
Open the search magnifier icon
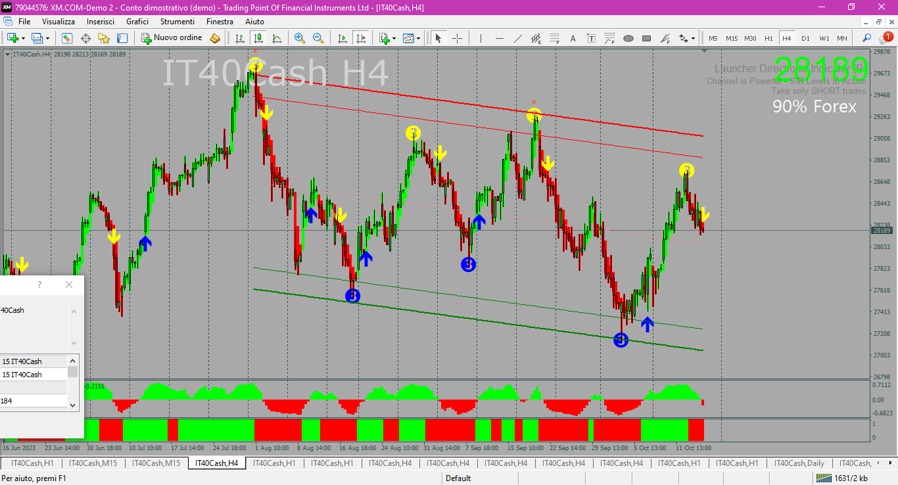click(867, 38)
